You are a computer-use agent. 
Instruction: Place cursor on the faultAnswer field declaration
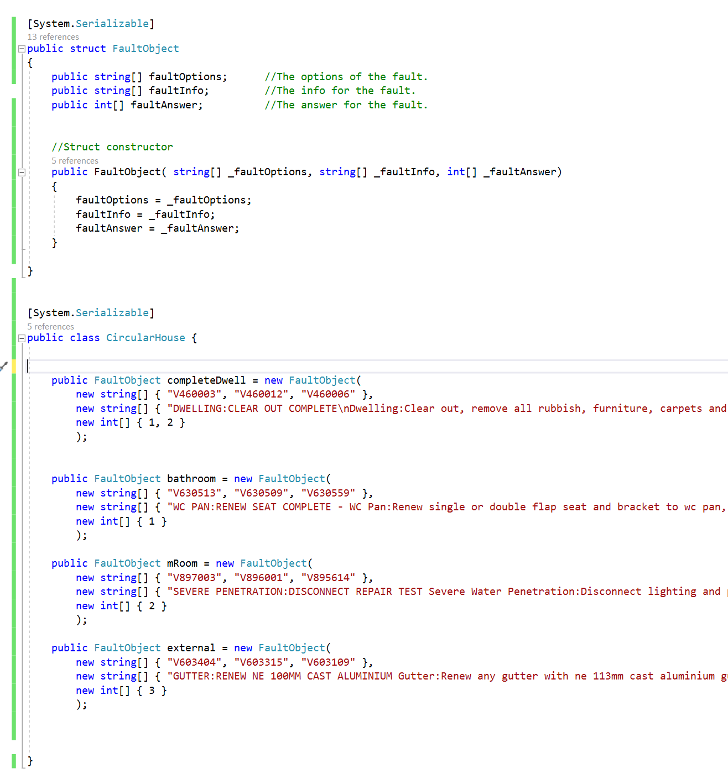coord(127,105)
